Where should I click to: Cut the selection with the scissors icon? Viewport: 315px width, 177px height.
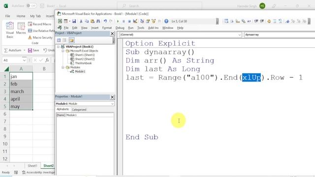pyautogui.click(x=81, y=21)
